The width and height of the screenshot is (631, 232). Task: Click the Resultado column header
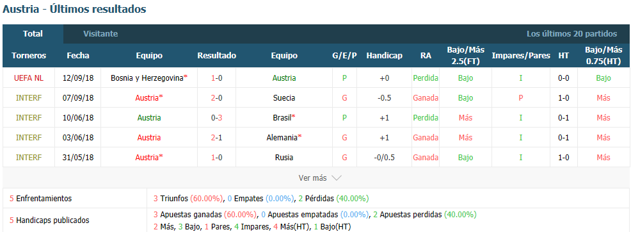click(216, 56)
